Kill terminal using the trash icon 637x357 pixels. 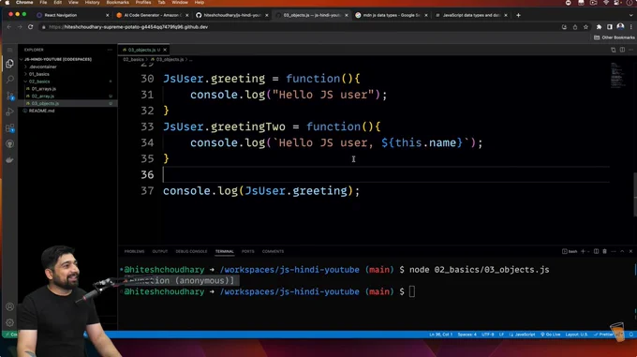click(x=604, y=251)
